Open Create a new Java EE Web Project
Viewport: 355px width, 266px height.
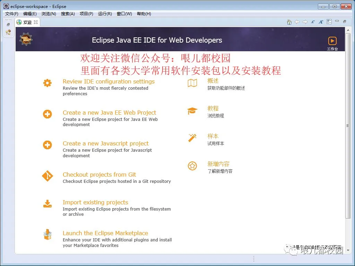point(109,113)
